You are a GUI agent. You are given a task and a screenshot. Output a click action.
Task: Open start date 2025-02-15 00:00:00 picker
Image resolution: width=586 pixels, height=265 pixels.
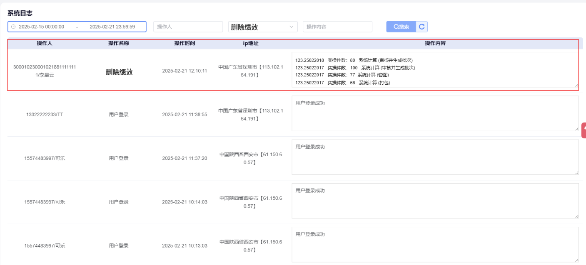[42, 27]
